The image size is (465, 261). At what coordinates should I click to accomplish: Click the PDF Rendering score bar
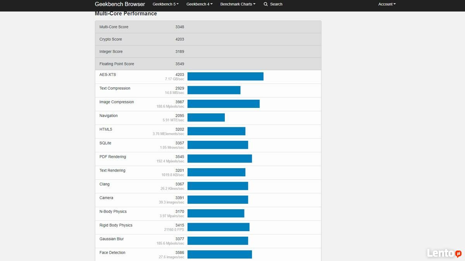(219, 159)
